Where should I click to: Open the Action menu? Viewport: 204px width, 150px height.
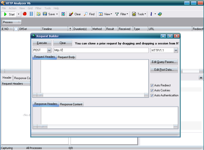[12, 8]
